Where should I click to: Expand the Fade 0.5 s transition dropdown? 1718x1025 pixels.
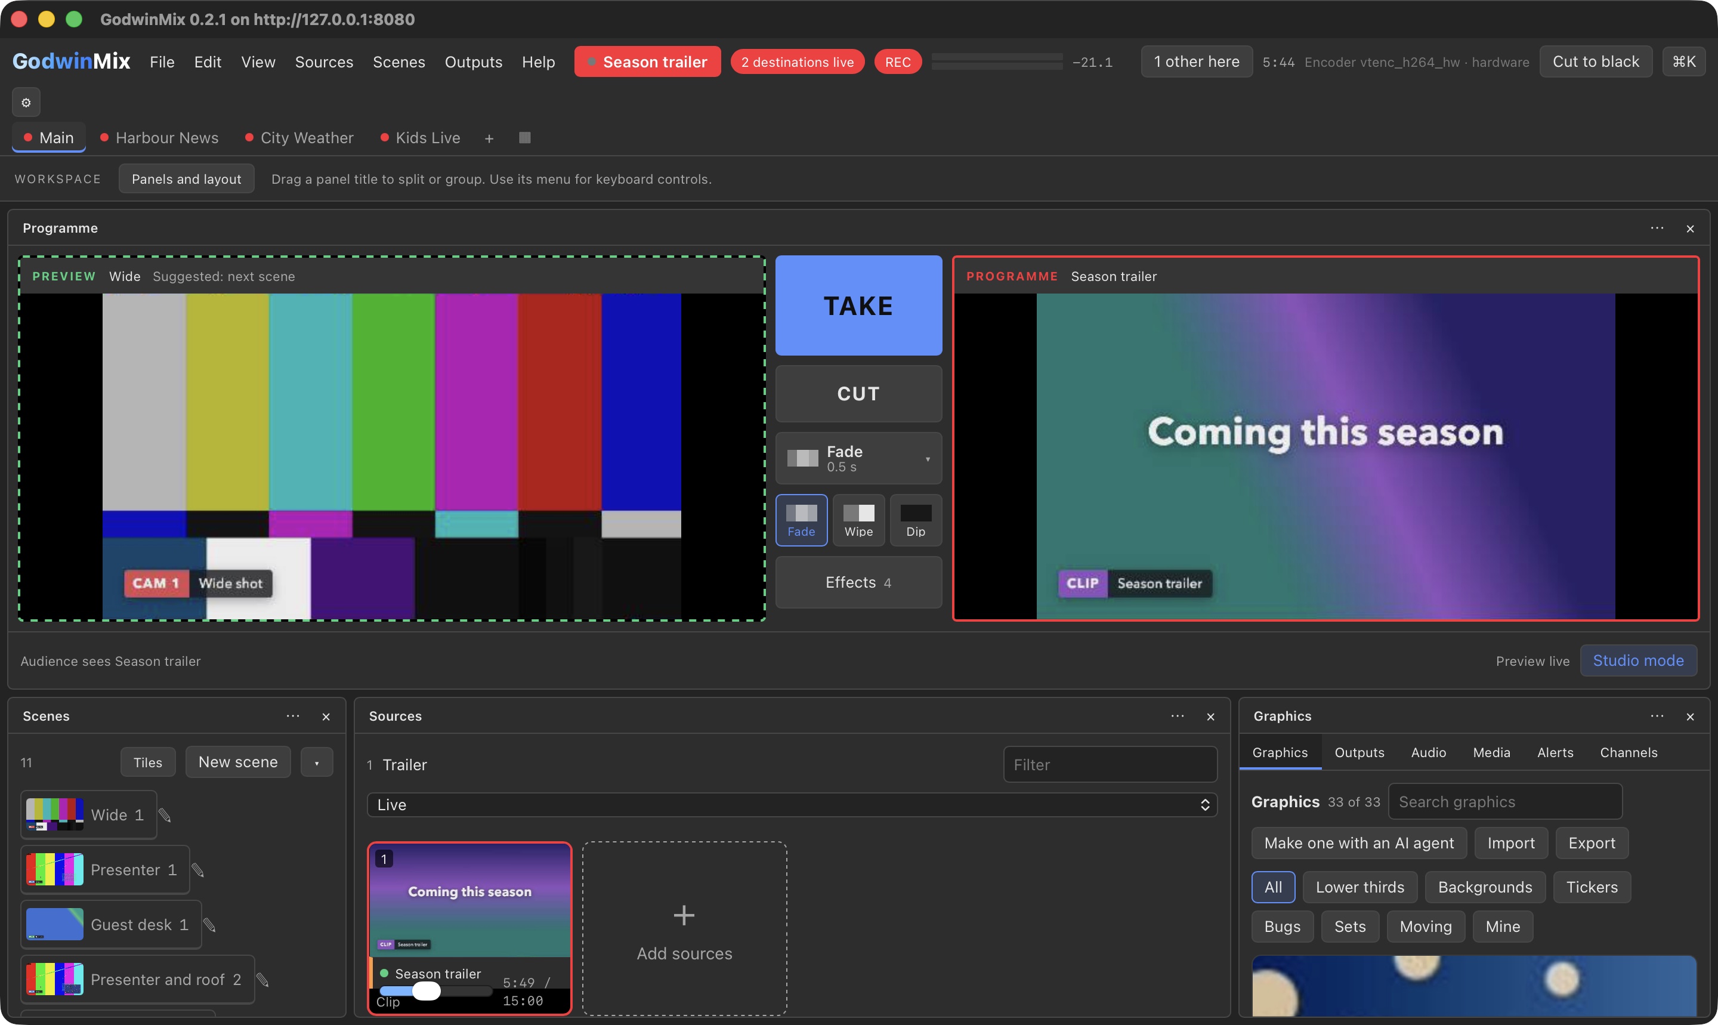[x=859, y=458]
